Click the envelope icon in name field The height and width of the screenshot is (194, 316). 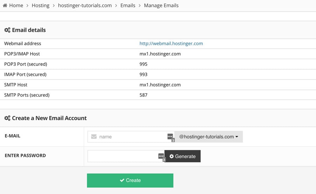pos(94,137)
